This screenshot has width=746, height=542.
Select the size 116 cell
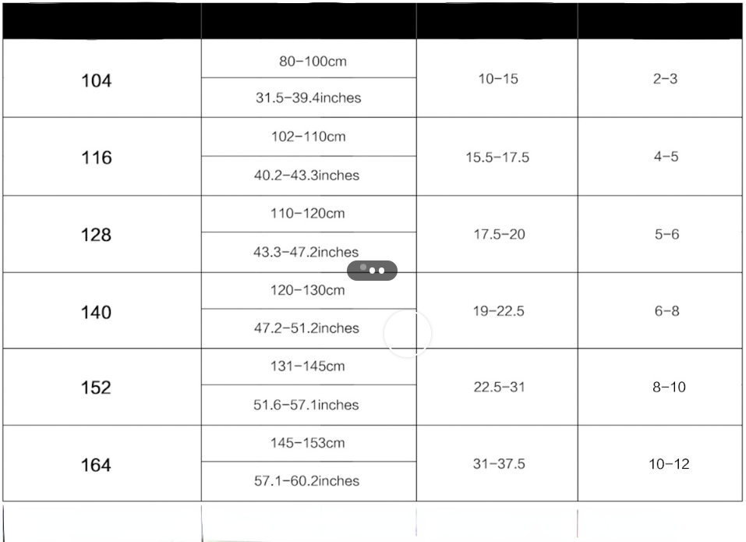point(97,158)
